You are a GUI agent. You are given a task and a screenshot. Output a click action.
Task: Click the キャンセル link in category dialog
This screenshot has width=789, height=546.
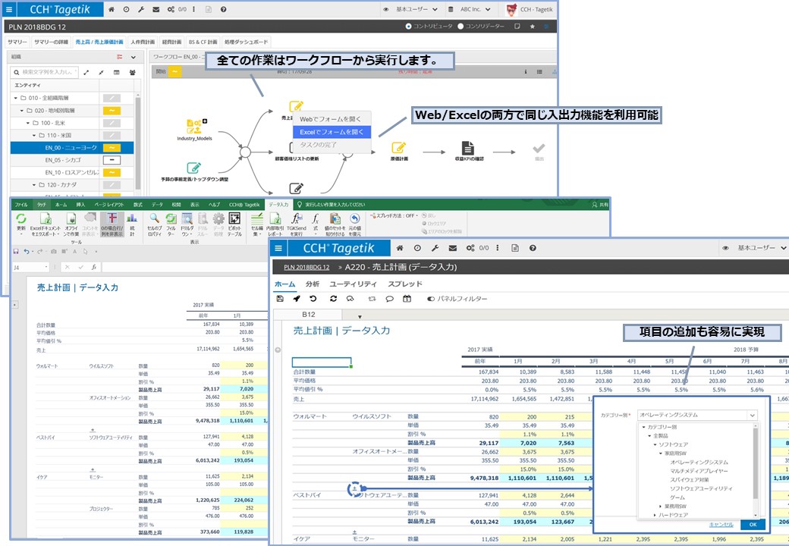(x=721, y=524)
